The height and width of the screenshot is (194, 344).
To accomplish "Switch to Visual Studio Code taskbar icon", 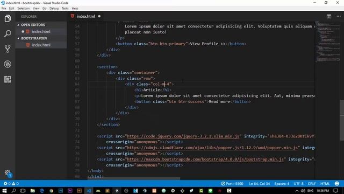I will 89,191.
